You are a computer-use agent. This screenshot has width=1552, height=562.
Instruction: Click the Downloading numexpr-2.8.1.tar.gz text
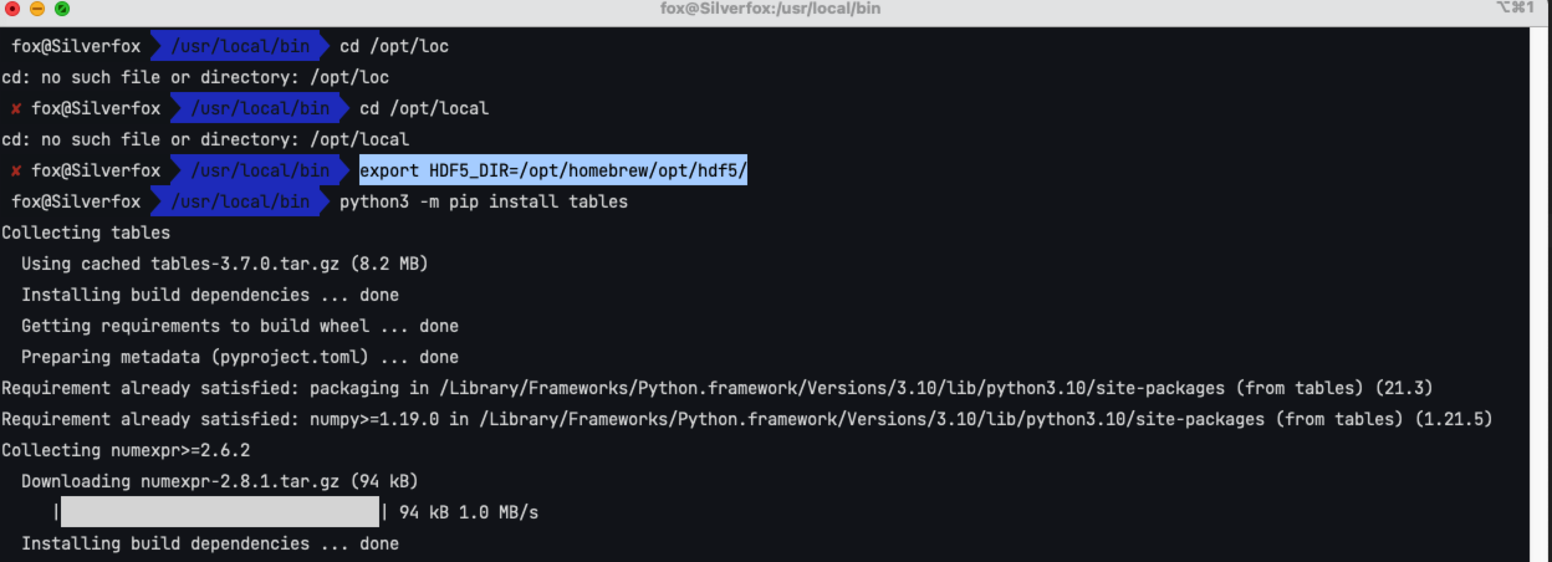219,481
